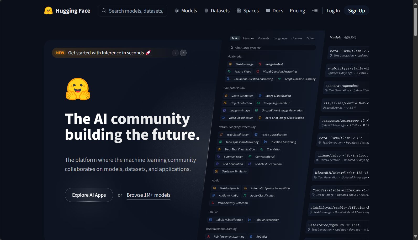Click the Audio Classification music note icon

click(245, 195)
